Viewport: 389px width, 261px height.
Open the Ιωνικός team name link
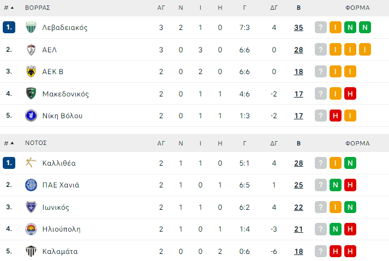56,207
